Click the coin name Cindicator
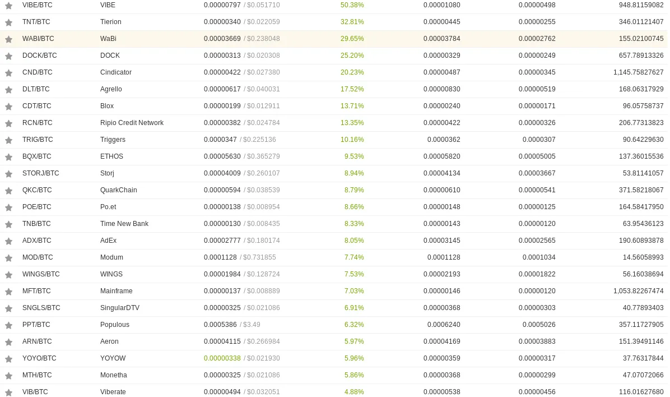Image resolution: width=670 pixels, height=397 pixels. tap(116, 72)
